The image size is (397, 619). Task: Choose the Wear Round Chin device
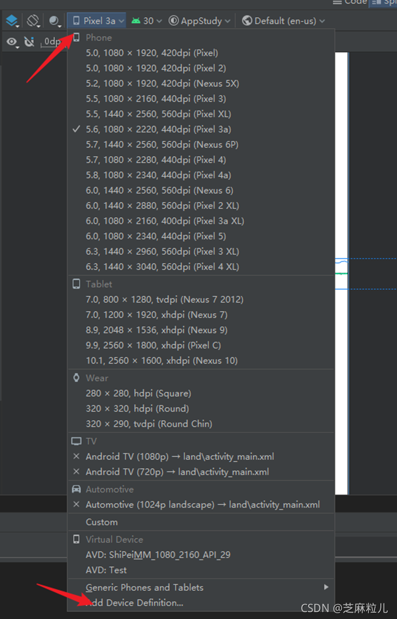click(201, 424)
